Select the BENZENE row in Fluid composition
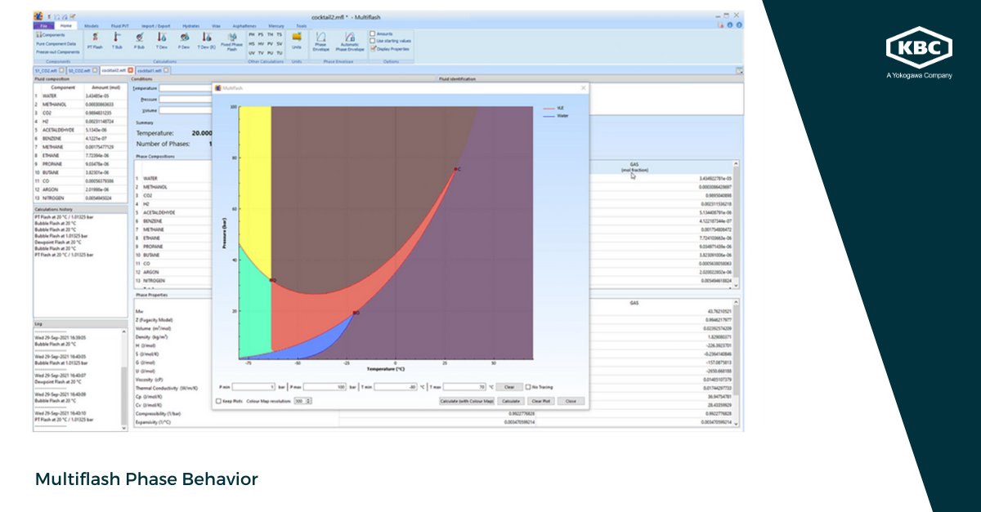This screenshot has width=981, height=512. (x=79, y=138)
